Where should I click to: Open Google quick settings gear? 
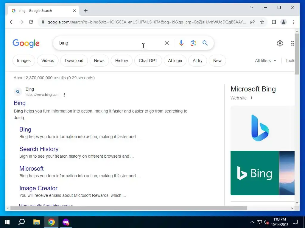[x=280, y=43]
